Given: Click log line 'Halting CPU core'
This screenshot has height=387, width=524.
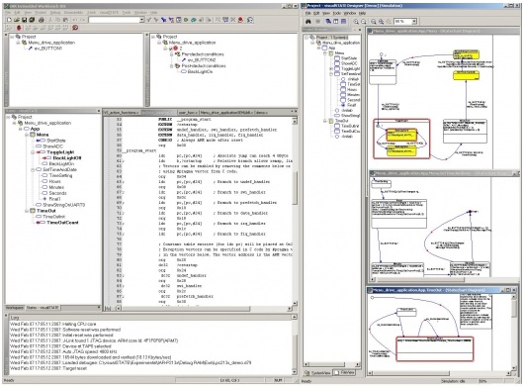Looking at the screenshot, I should (52, 324).
